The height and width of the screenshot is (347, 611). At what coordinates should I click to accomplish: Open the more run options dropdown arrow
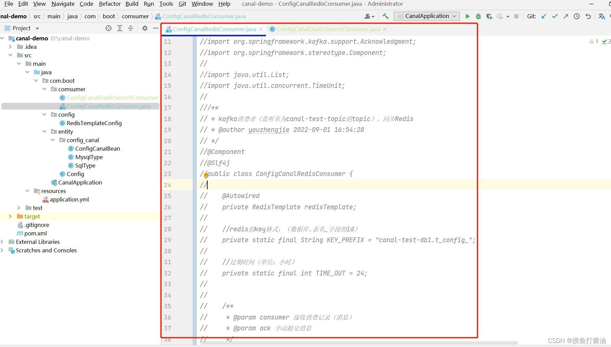click(508, 16)
